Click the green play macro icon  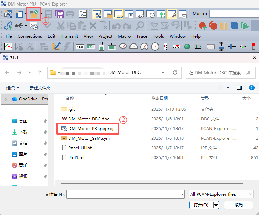click(x=245, y=26)
